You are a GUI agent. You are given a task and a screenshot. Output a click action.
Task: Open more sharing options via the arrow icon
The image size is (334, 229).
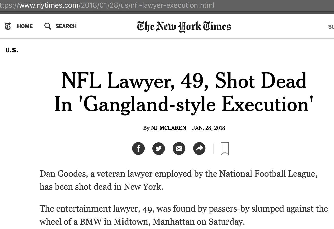[199, 148]
